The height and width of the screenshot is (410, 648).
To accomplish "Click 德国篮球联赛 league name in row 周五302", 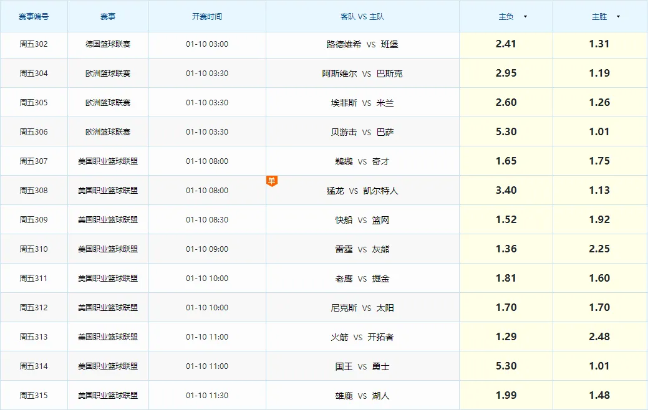I will click(108, 44).
